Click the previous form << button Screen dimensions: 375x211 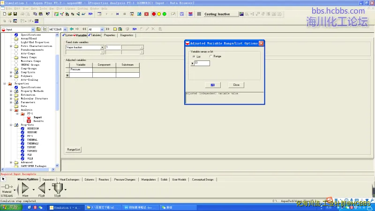point(84,29)
